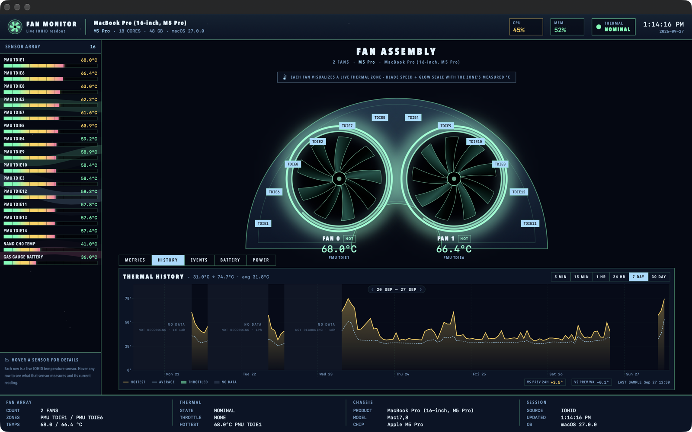Select the Gas Gauge Battery sensor row

click(x=51, y=259)
